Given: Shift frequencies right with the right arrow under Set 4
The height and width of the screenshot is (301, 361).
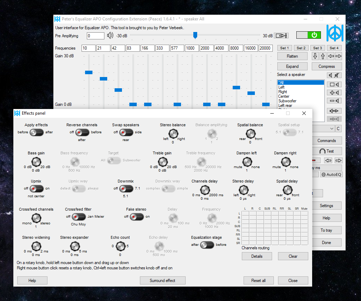Looking at the screenshot, I should pos(339,56).
